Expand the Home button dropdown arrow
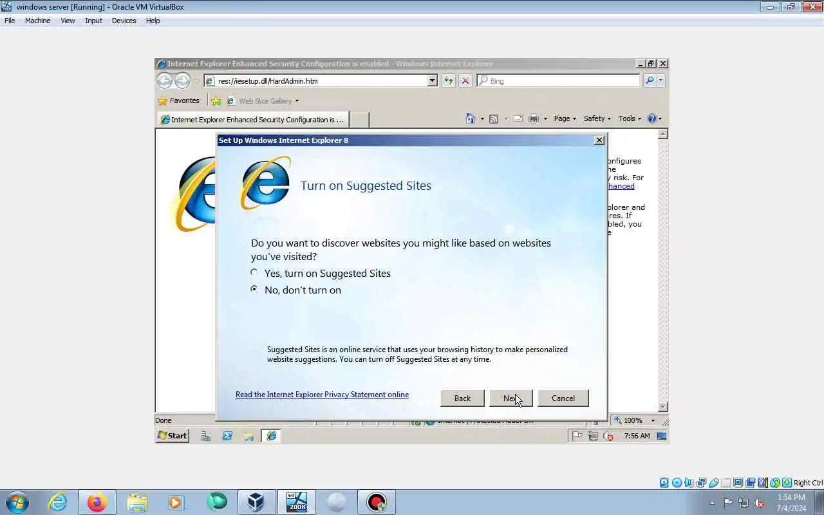The width and height of the screenshot is (824, 515). pos(482,118)
